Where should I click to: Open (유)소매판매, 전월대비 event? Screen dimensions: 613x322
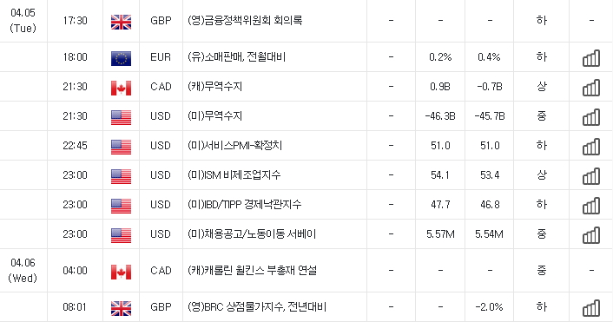pyautogui.click(x=237, y=57)
